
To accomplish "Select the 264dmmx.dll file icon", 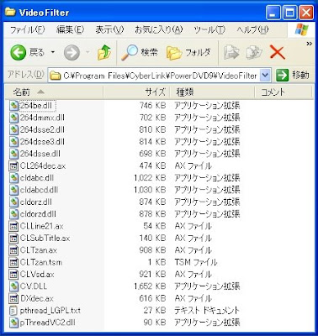I will point(13,118).
